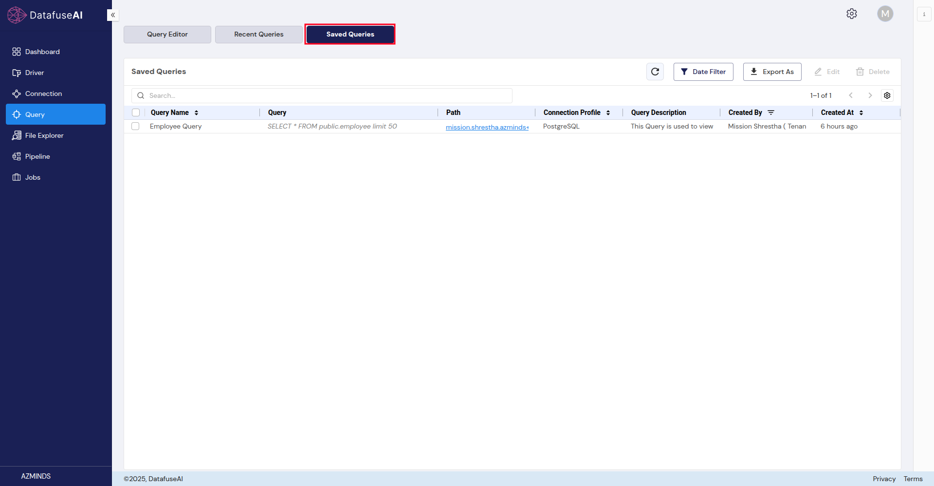934x486 pixels.
Task: Select Jobs in the sidebar
Action: click(x=32, y=177)
